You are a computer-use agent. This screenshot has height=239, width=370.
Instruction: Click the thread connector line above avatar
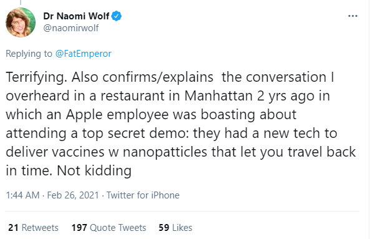tap(21, 2)
